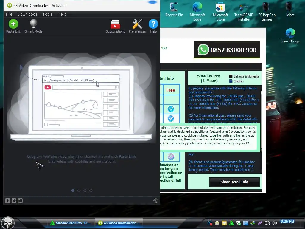Select English language in Smadav

236,81
